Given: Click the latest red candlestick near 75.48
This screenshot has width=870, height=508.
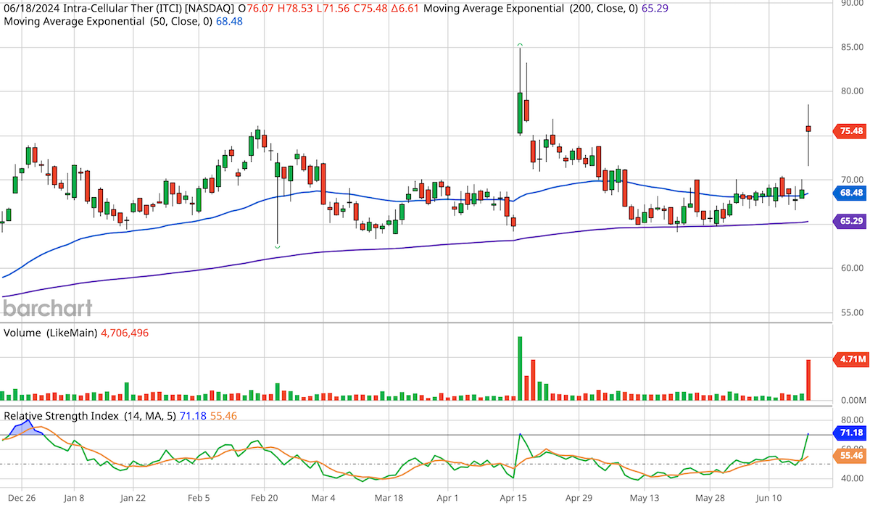Looking at the screenshot, I should coord(808,128).
